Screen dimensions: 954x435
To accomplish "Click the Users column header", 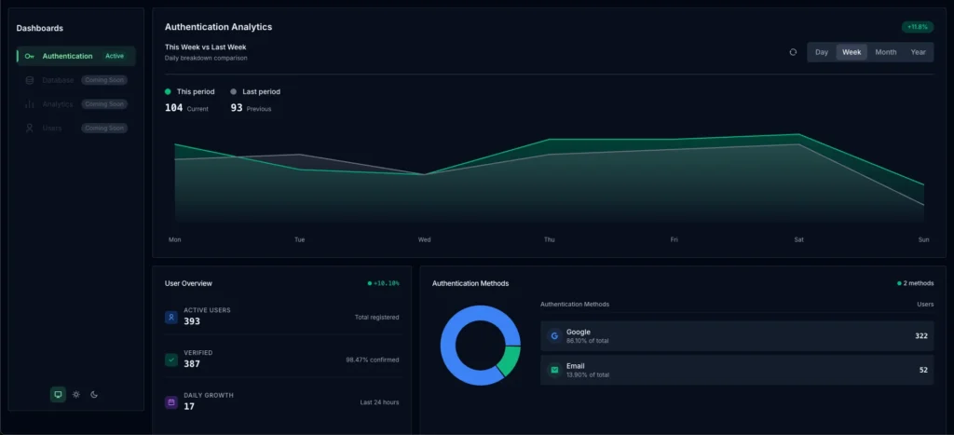I will point(925,305).
